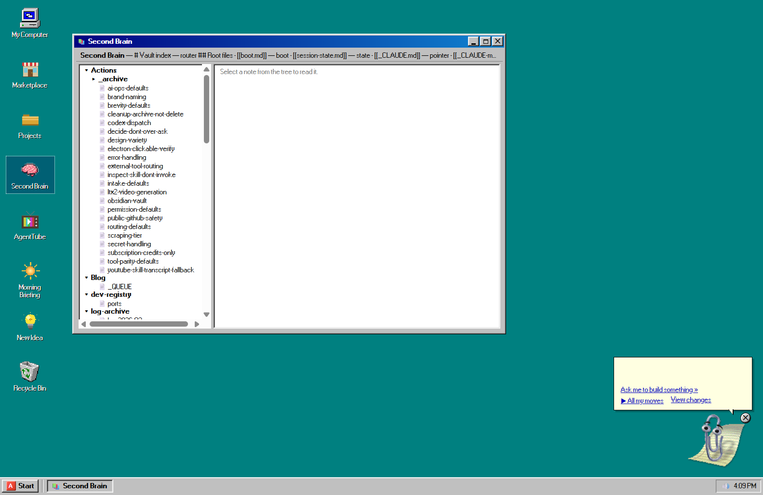Close the Second Brain window
The width and height of the screenshot is (763, 495).
click(x=497, y=41)
